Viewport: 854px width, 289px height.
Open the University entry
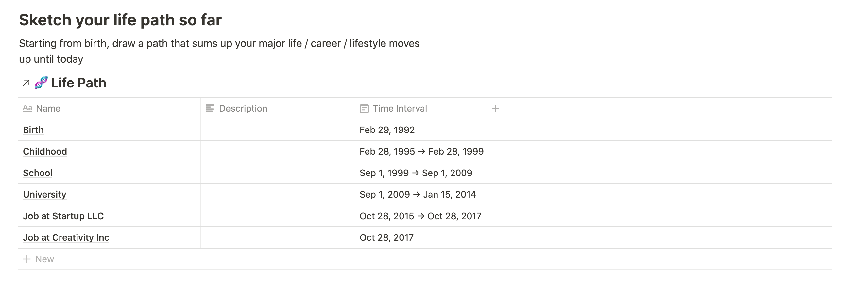click(44, 194)
